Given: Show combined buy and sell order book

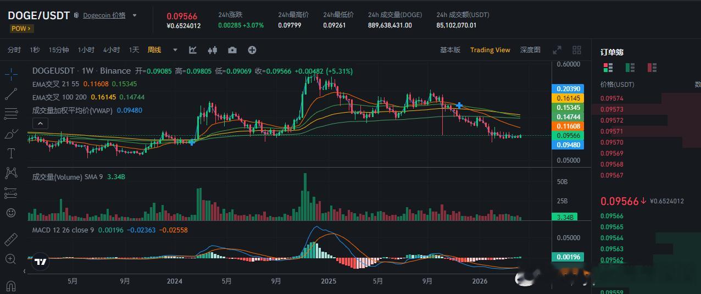Looking at the screenshot, I should [x=608, y=68].
